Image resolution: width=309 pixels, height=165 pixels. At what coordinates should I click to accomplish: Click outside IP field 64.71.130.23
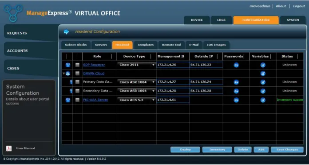pyautogui.click(x=206, y=65)
